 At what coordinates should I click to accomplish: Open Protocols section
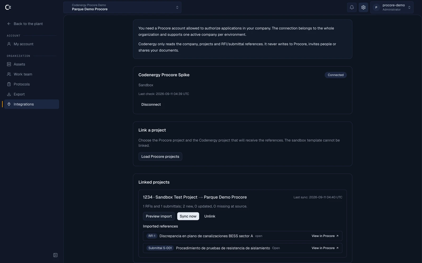(x=32, y=84)
